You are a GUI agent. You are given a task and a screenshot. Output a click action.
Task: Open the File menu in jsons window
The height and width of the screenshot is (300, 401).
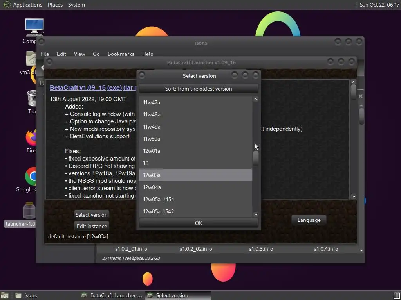tap(45, 54)
